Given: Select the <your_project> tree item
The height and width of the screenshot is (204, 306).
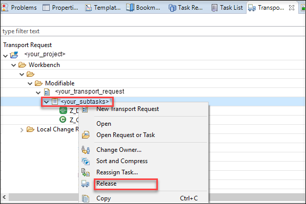Looking at the screenshot, I should [45, 54].
